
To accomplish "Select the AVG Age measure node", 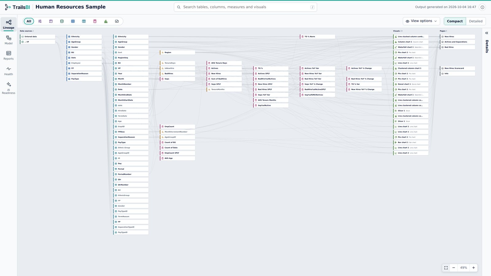I will click(x=178, y=158).
